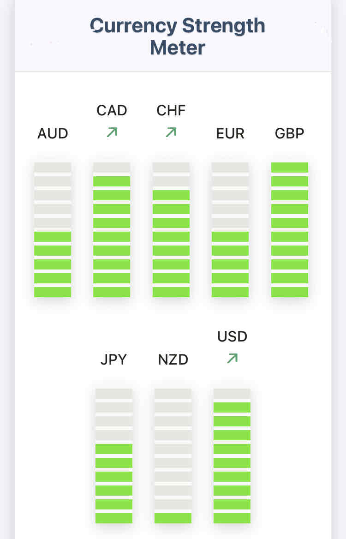This screenshot has width=346, height=539.
Task: Click the JPY currency label
Action: (x=113, y=360)
